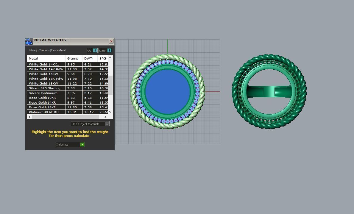Click the Metal Weights panel logo icon

(x=29, y=42)
